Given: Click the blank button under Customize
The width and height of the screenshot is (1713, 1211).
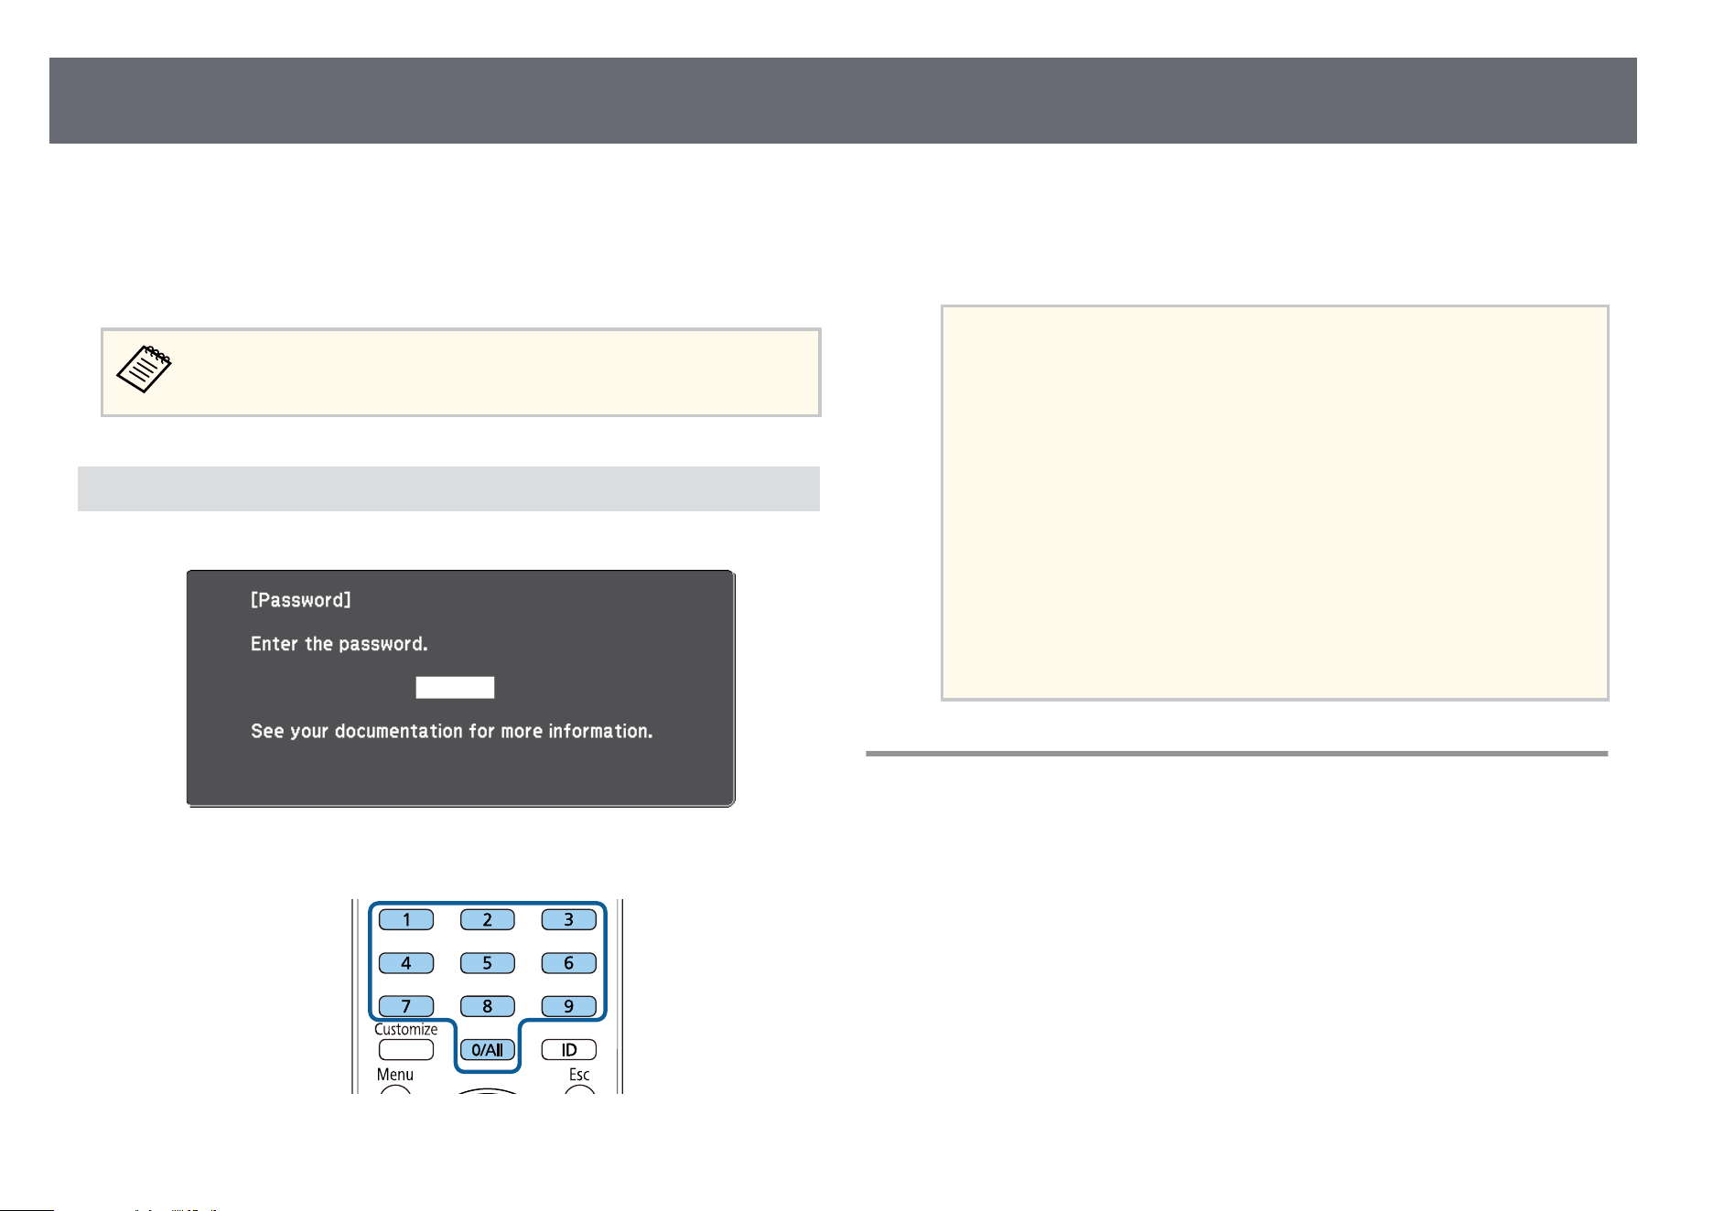Looking at the screenshot, I should pyautogui.click(x=406, y=1050).
